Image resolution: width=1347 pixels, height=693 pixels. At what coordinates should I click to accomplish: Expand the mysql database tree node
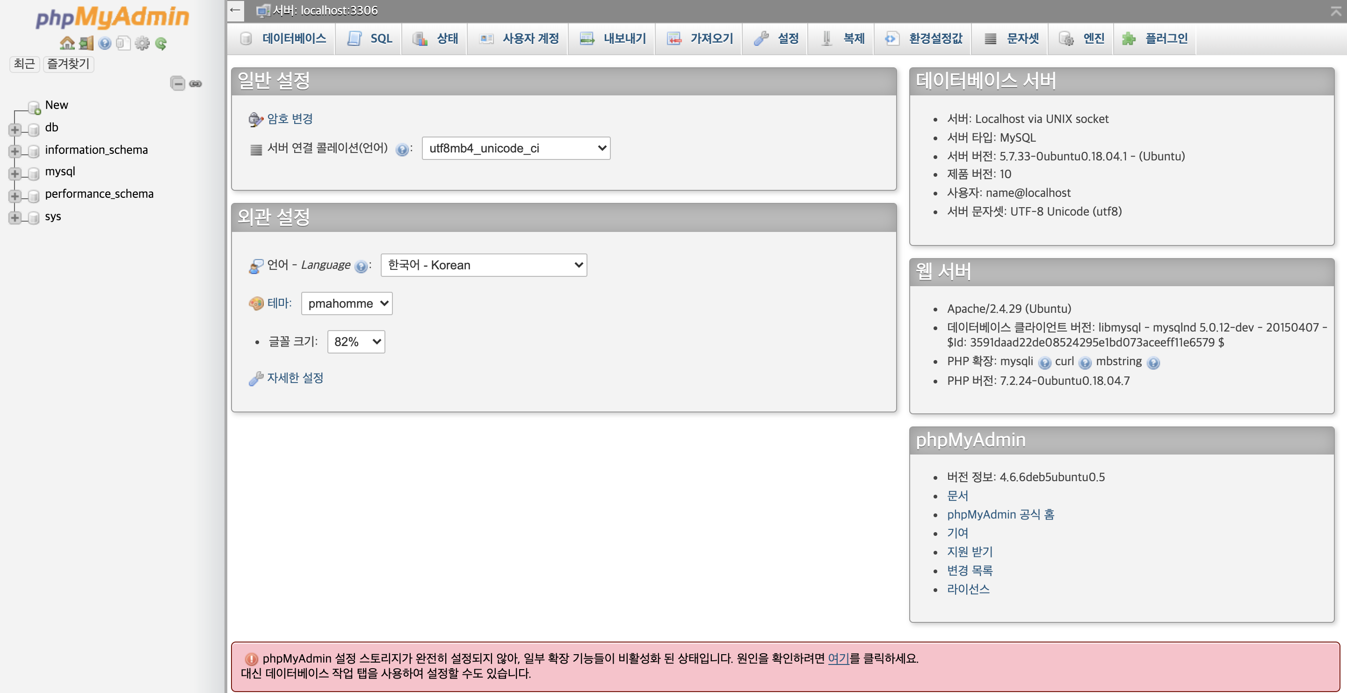tap(15, 173)
